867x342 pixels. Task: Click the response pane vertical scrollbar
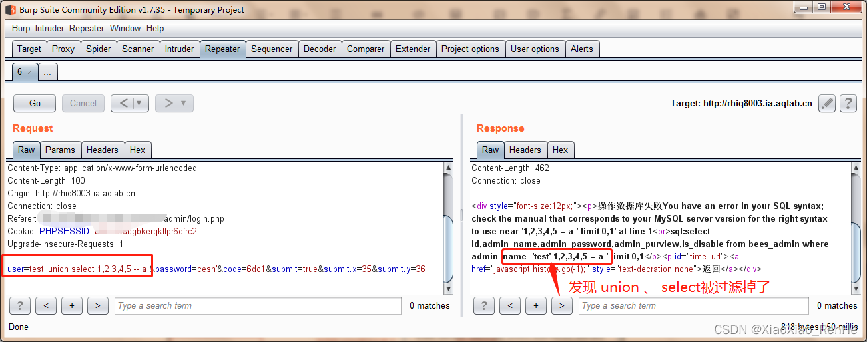pyautogui.click(x=856, y=228)
